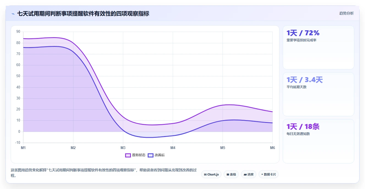This screenshot has height=189, width=365.
Task: Click the 每日无效通知数 caption
Action: click(298, 134)
